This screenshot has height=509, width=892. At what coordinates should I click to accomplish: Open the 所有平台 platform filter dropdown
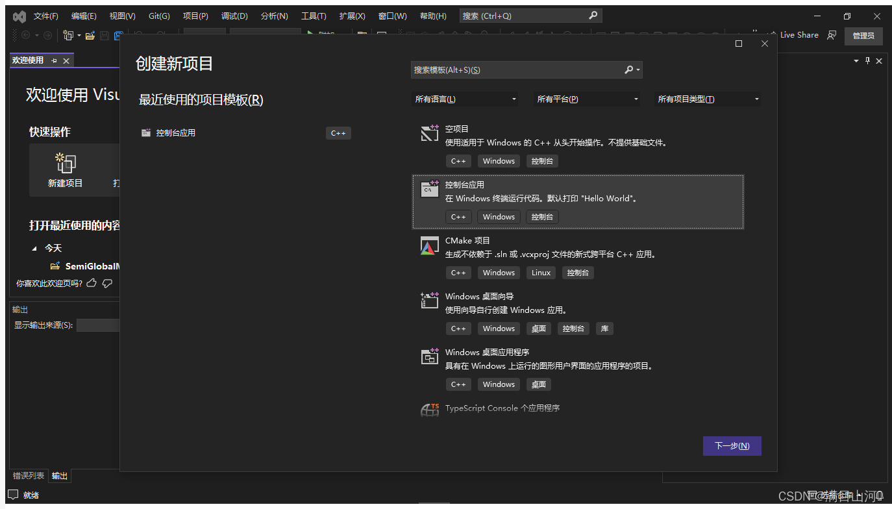tap(587, 99)
